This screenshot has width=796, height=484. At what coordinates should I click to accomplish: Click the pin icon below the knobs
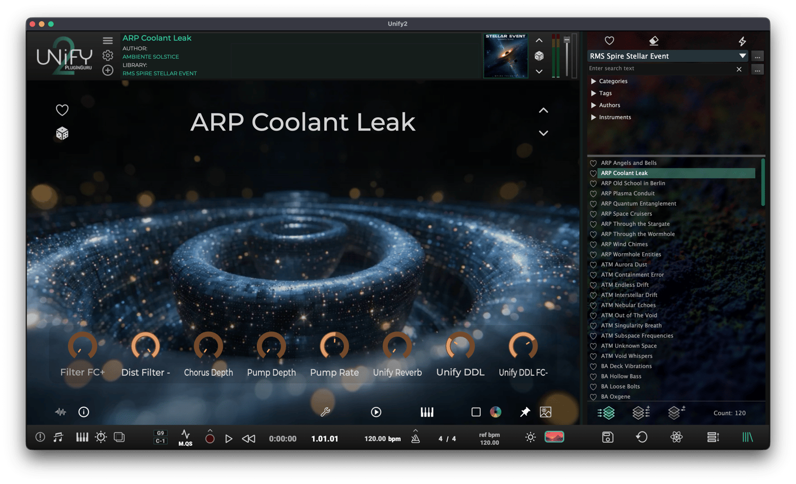point(525,412)
